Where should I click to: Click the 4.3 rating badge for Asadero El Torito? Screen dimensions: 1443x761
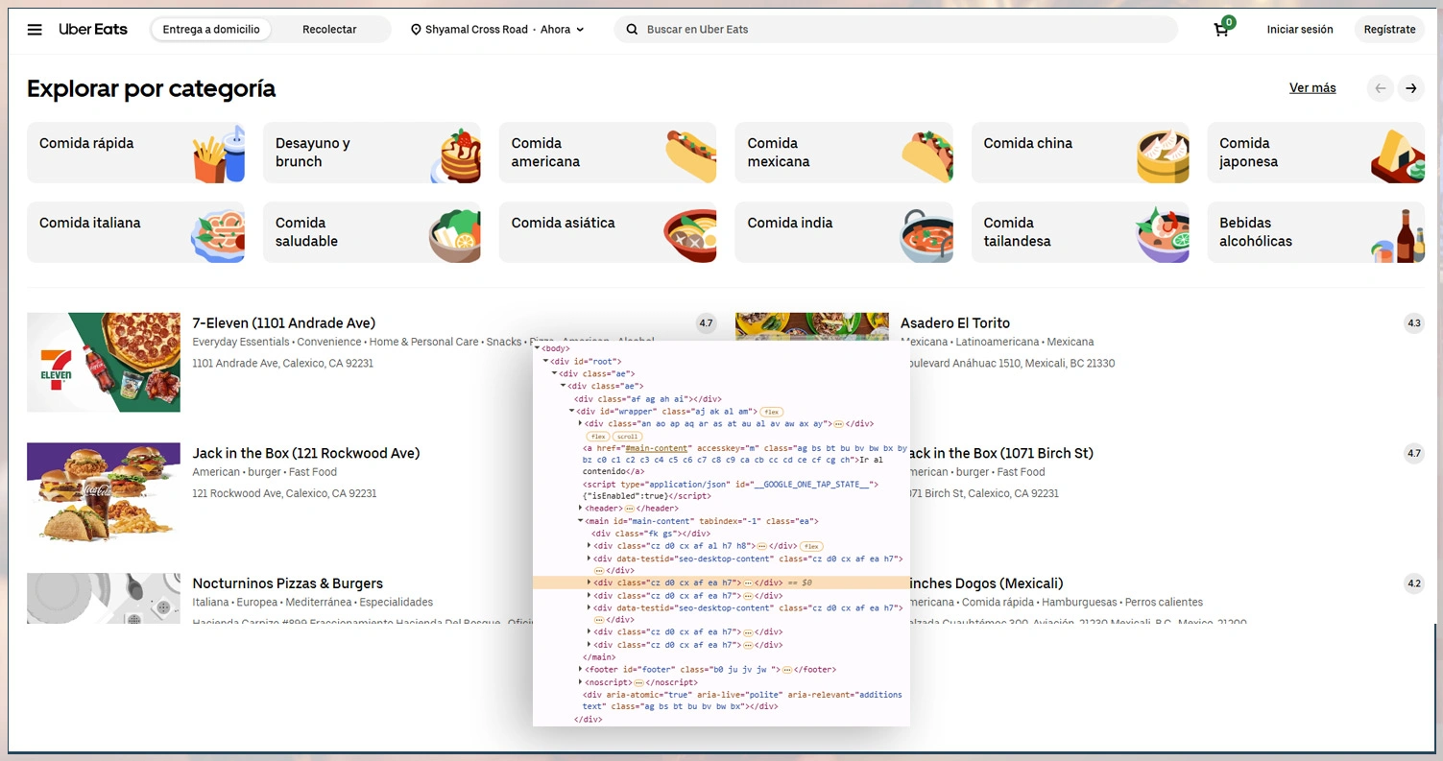1413,323
